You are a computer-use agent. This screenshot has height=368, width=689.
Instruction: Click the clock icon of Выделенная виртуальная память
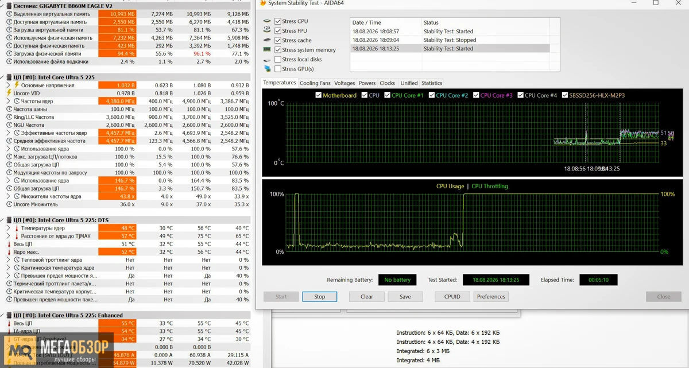click(9, 14)
